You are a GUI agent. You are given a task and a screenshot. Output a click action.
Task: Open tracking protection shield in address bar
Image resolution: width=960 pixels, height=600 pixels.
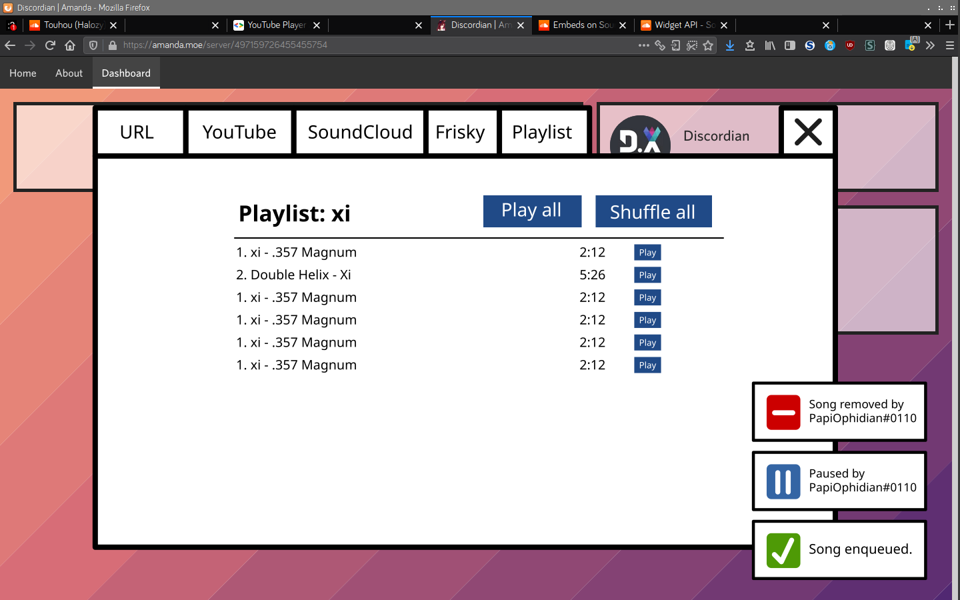93,45
